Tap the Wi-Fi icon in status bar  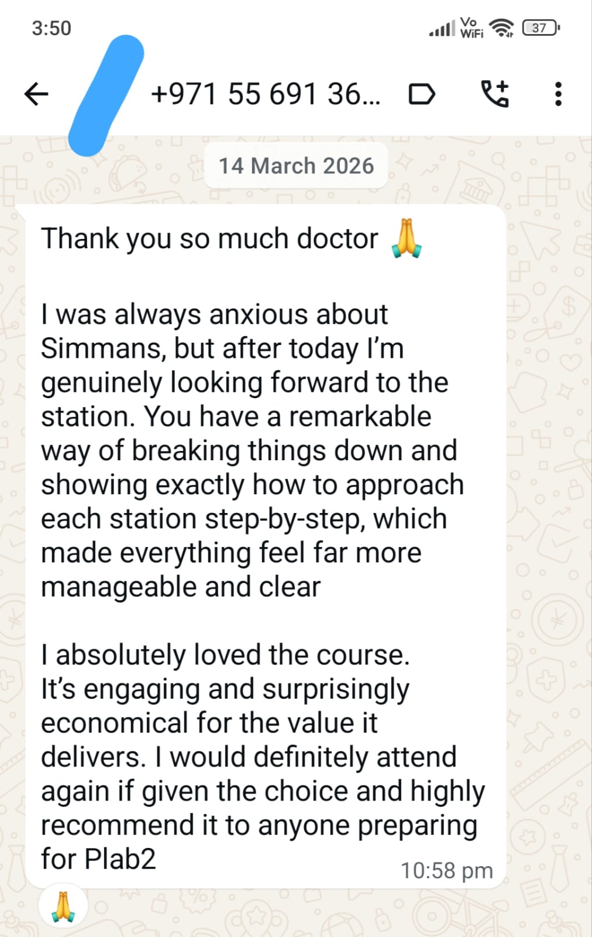501,28
